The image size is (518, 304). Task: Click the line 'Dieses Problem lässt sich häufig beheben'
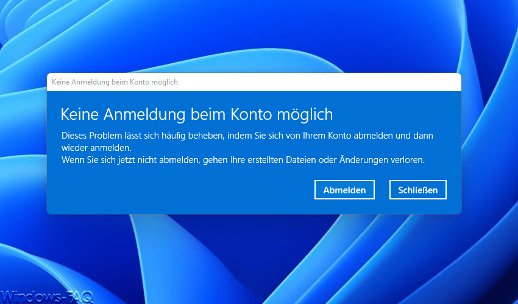247,136
